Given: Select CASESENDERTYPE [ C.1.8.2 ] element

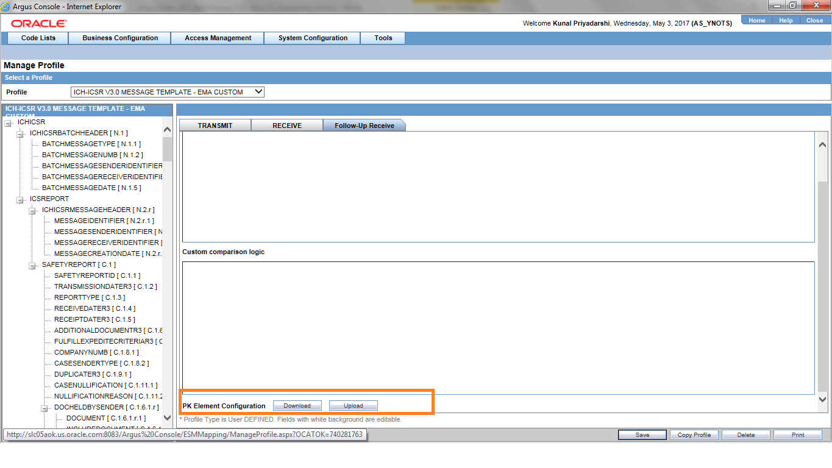Looking at the screenshot, I should 101,363.
